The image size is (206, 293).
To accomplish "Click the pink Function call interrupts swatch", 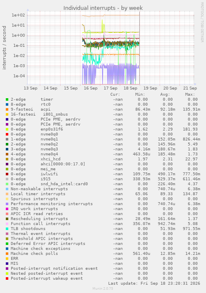I will [x=7, y=224].
